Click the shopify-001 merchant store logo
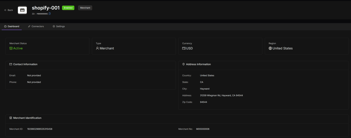This screenshot has width=351, height=138. 22,10
